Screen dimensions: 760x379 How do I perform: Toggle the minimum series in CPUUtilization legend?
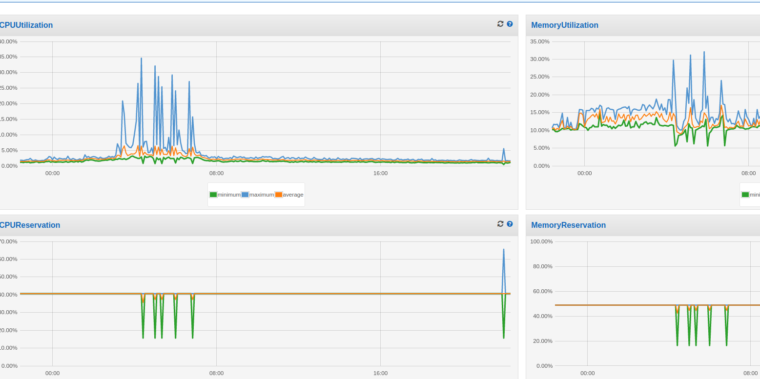click(229, 195)
